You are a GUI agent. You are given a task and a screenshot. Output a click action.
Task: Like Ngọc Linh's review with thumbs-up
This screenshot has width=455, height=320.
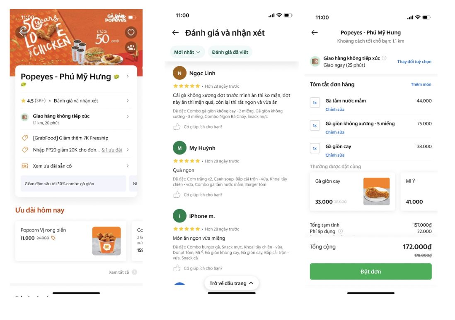pos(177,127)
